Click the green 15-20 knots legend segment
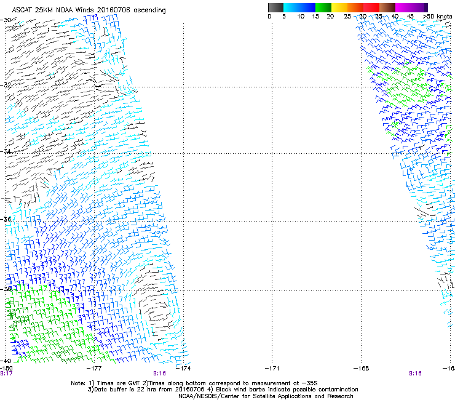The image size is (455, 400). [323, 7]
